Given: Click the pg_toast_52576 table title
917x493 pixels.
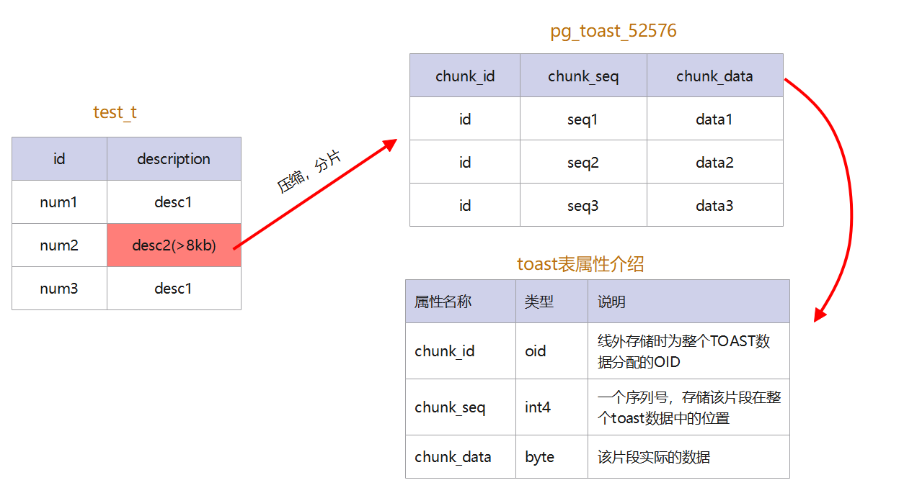Looking at the screenshot, I should [613, 31].
